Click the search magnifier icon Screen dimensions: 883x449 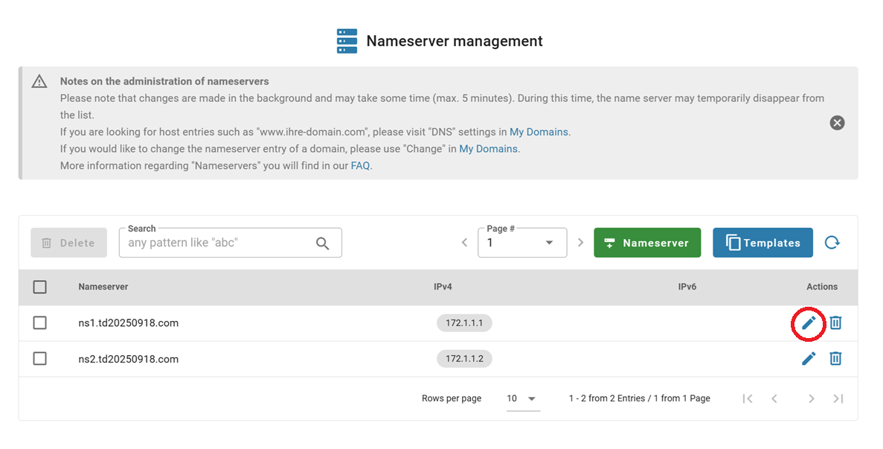pyautogui.click(x=322, y=243)
